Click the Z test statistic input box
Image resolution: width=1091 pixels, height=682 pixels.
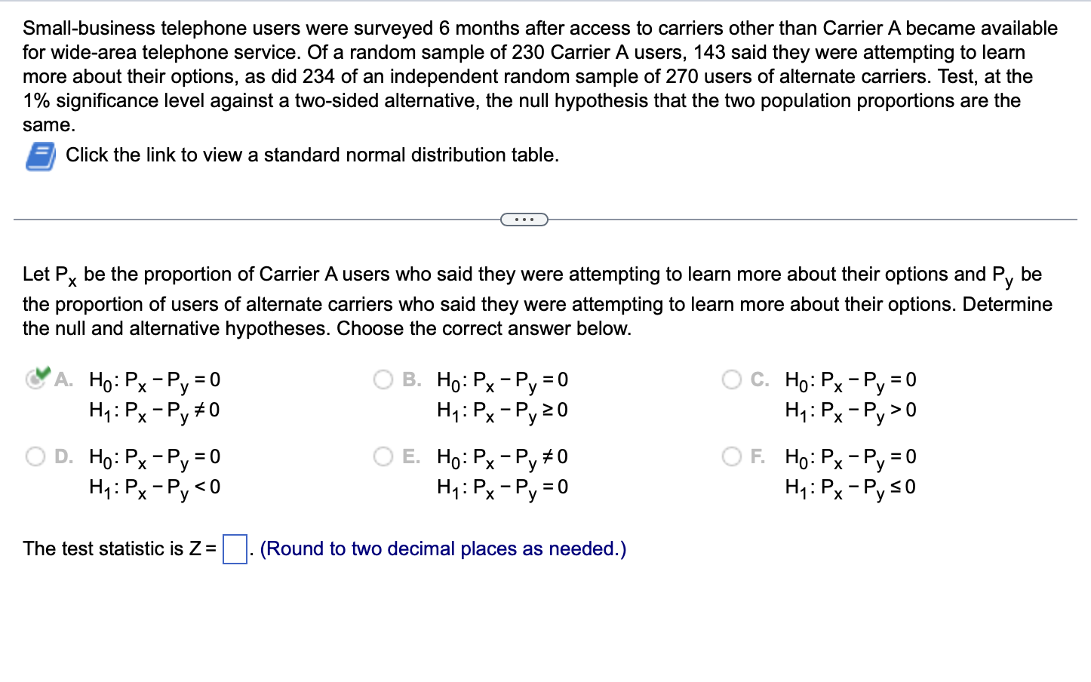click(x=233, y=548)
